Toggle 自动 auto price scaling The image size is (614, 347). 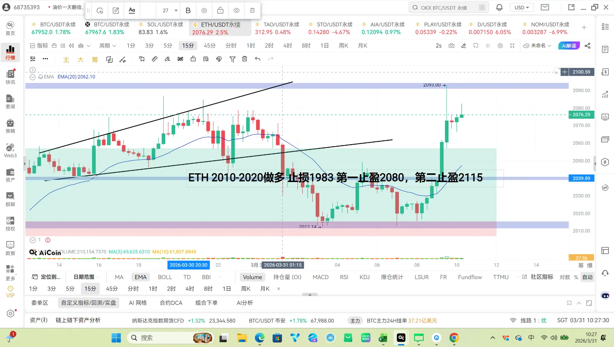[x=587, y=277]
